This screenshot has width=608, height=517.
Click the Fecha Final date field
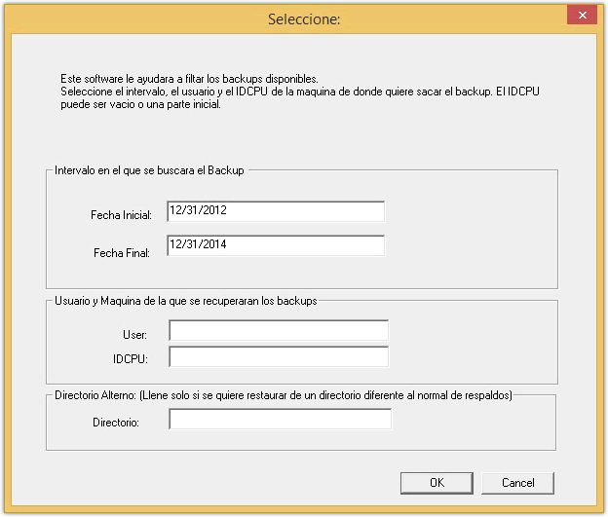click(276, 245)
